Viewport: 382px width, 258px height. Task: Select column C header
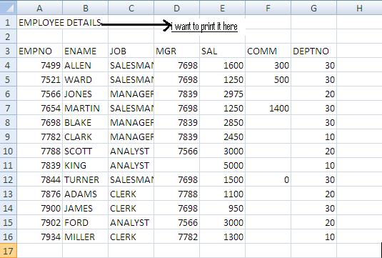(131, 8)
